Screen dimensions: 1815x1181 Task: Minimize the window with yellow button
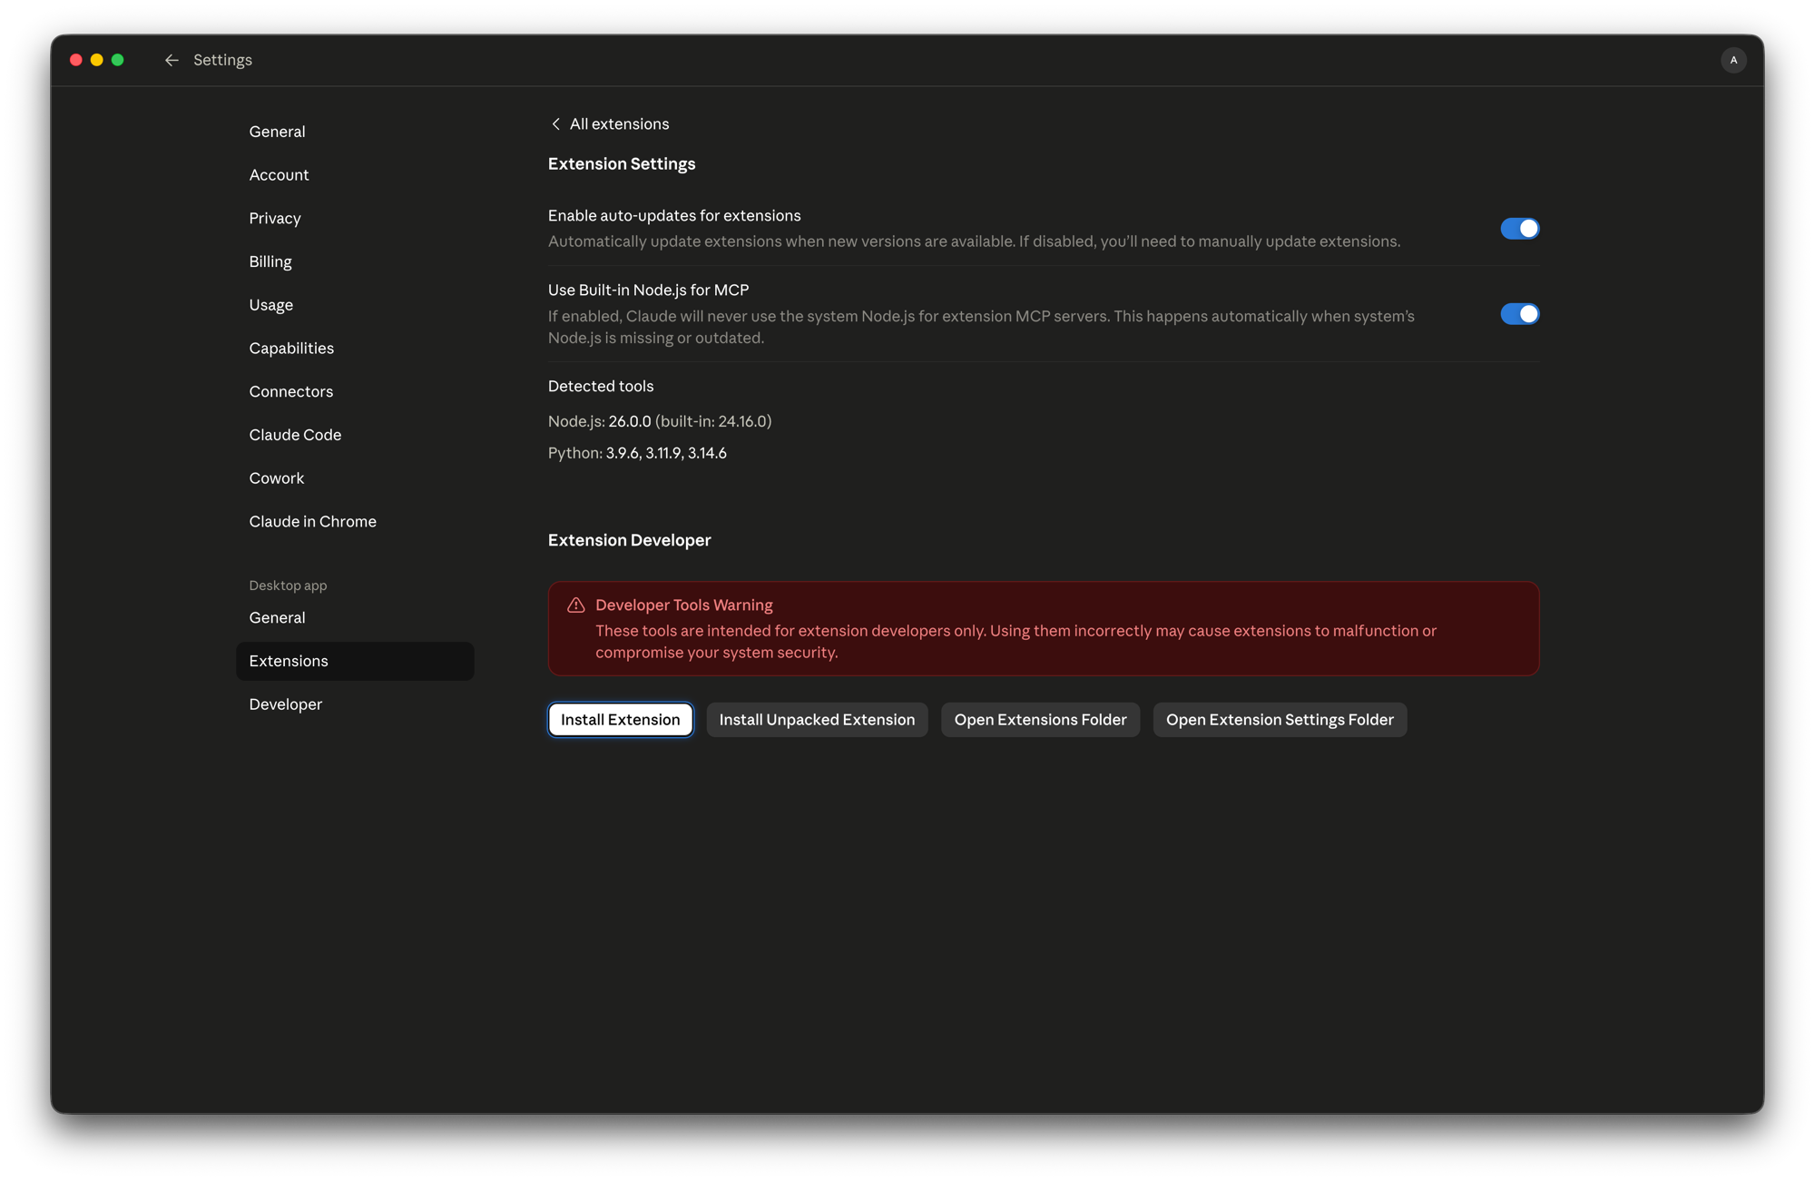coord(97,60)
